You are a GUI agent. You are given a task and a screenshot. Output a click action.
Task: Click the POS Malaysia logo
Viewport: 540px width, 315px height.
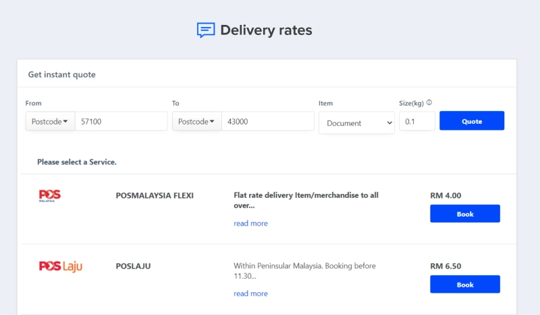coord(49,196)
